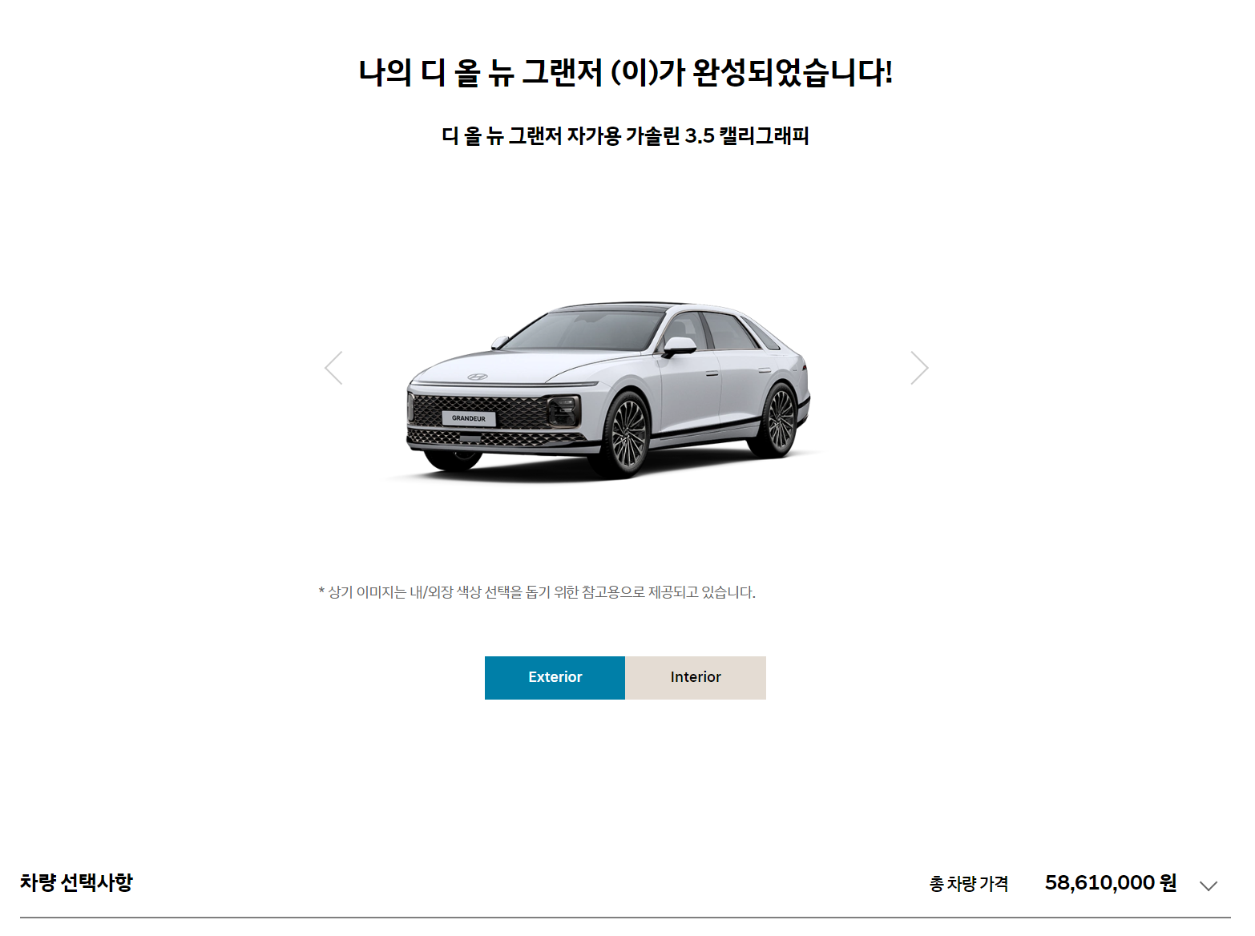Switch to the Interior tab
The image size is (1255, 936).
[696, 678]
